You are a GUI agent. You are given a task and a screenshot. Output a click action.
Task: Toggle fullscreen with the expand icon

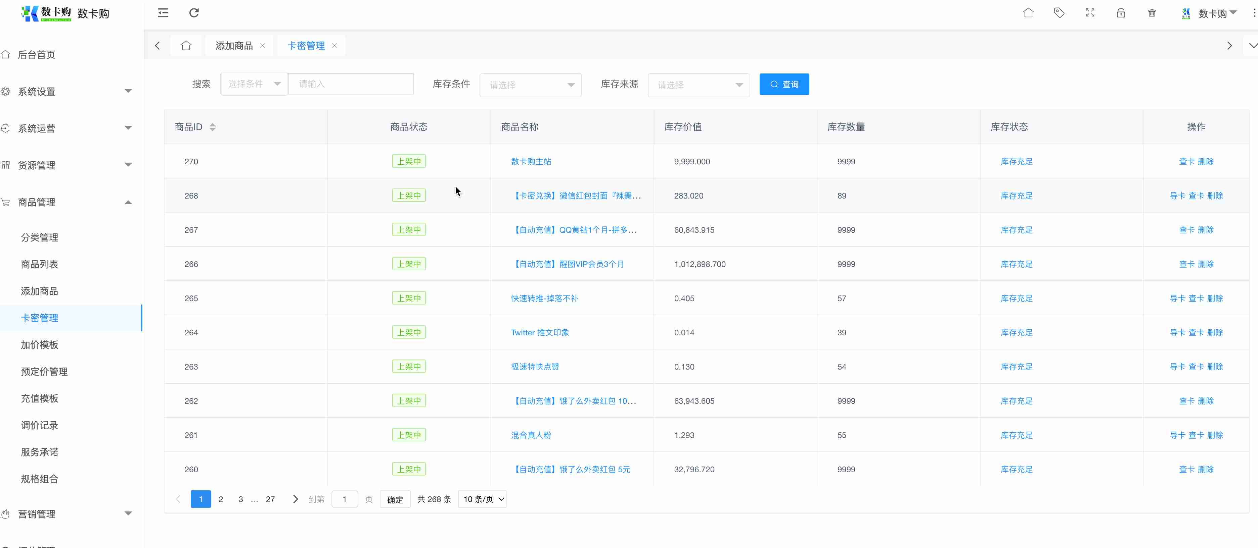click(x=1090, y=13)
